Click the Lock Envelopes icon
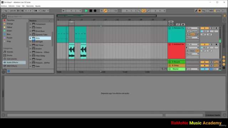The image size is (228, 128). point(183,25)
